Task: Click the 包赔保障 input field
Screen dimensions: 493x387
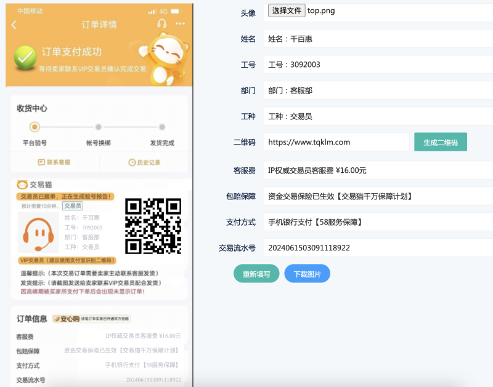Action: pos(378,196)
